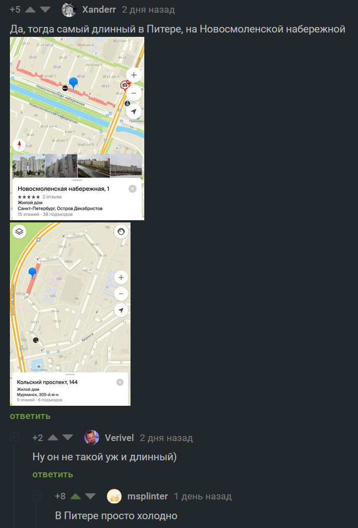Open username msplinter profile link
358x528 pixels.
tap(148, 497)
